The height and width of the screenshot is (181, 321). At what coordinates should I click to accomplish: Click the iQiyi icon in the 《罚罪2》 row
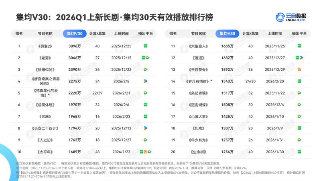tap(145, 46)
